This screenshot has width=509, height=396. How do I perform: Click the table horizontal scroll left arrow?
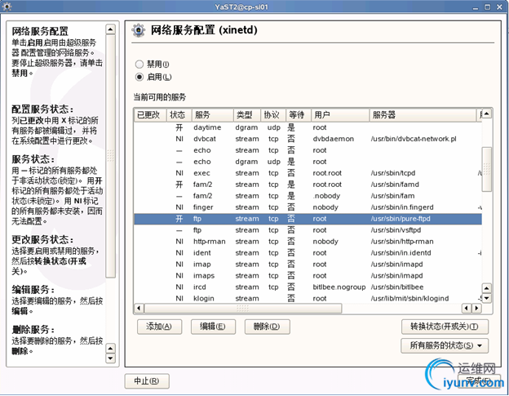(139, 308)
